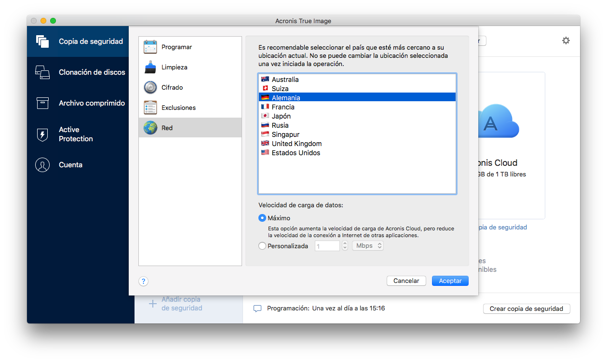Switch to Archivo comprimido section
607x362 pixels.
point(92,103)
